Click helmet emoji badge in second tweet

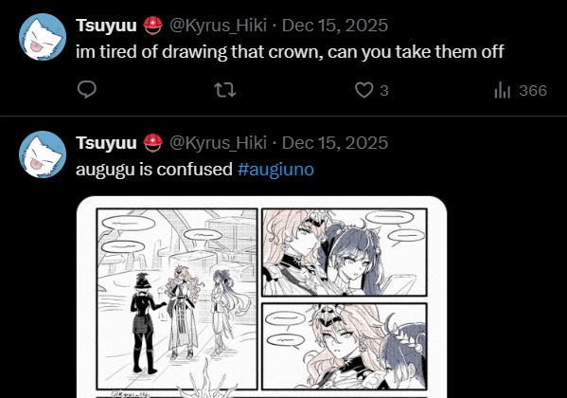pyautogui.click(x=153, y=143)
